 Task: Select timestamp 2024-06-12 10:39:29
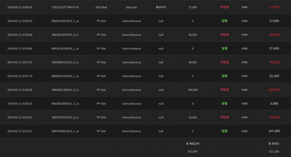pyautogui.click(x=20, y=21)
